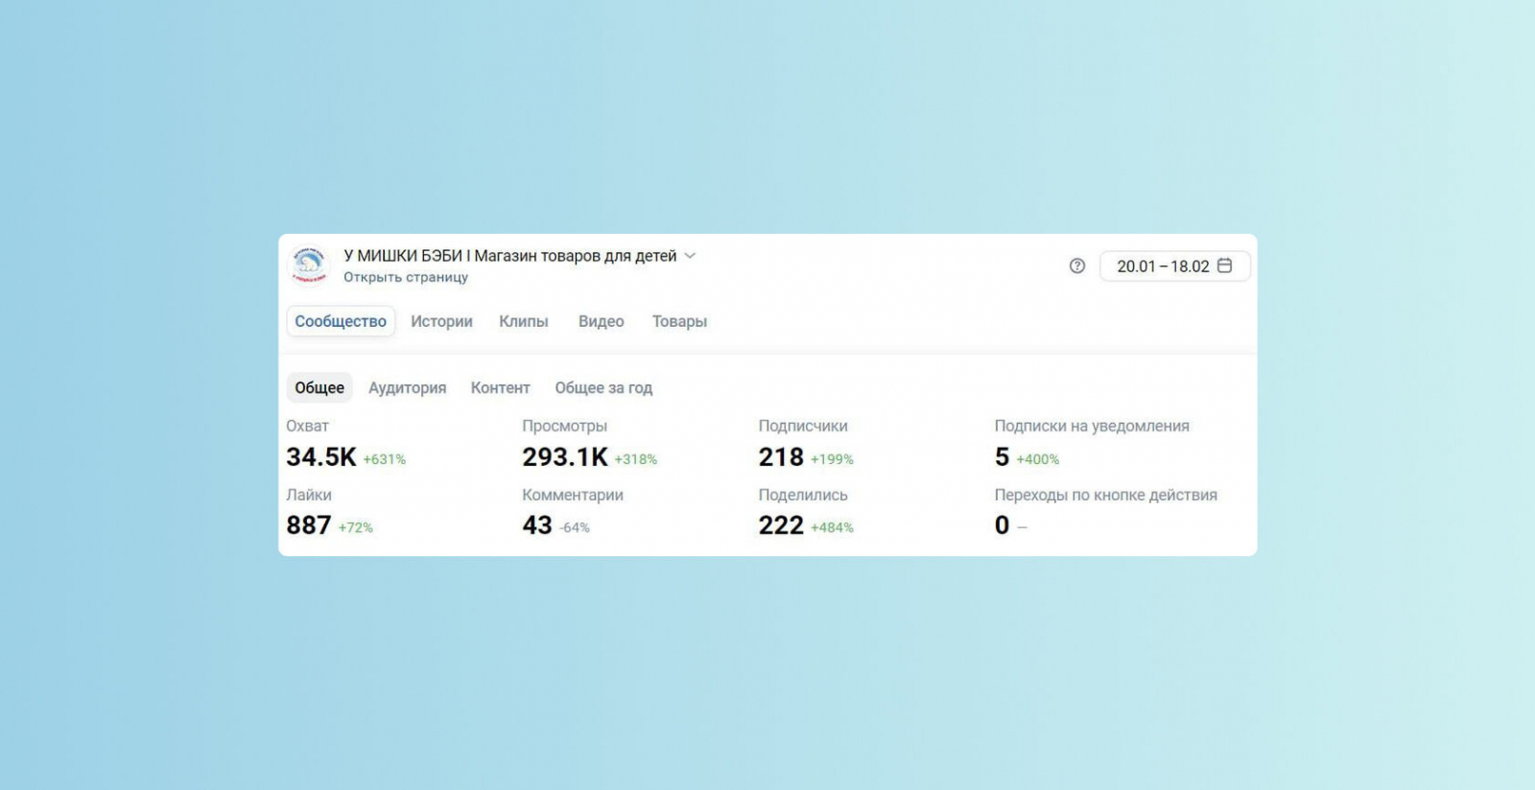
Task: Open the calendar date picker icon
Action: pyautogui.click(x=1225, y=266)
